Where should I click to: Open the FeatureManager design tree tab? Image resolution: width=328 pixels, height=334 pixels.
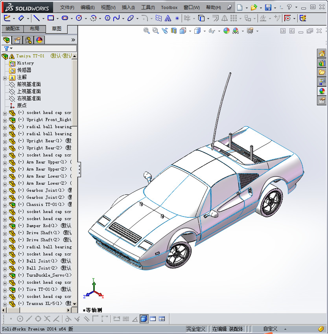(x=6, y=40)
